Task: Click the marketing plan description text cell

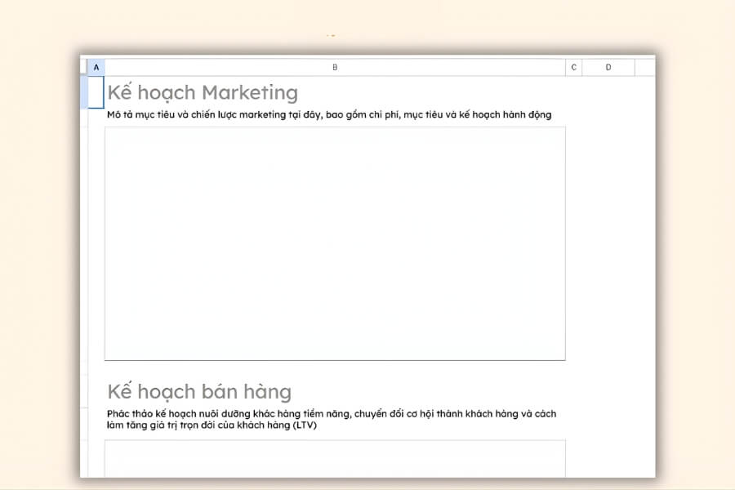Action: coord(327,114)
